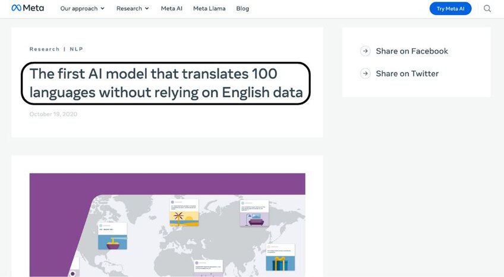The image size is (504, 277).
Task: Click the gift box card on map
Action: pyautogui.click(x=281, y=257)
